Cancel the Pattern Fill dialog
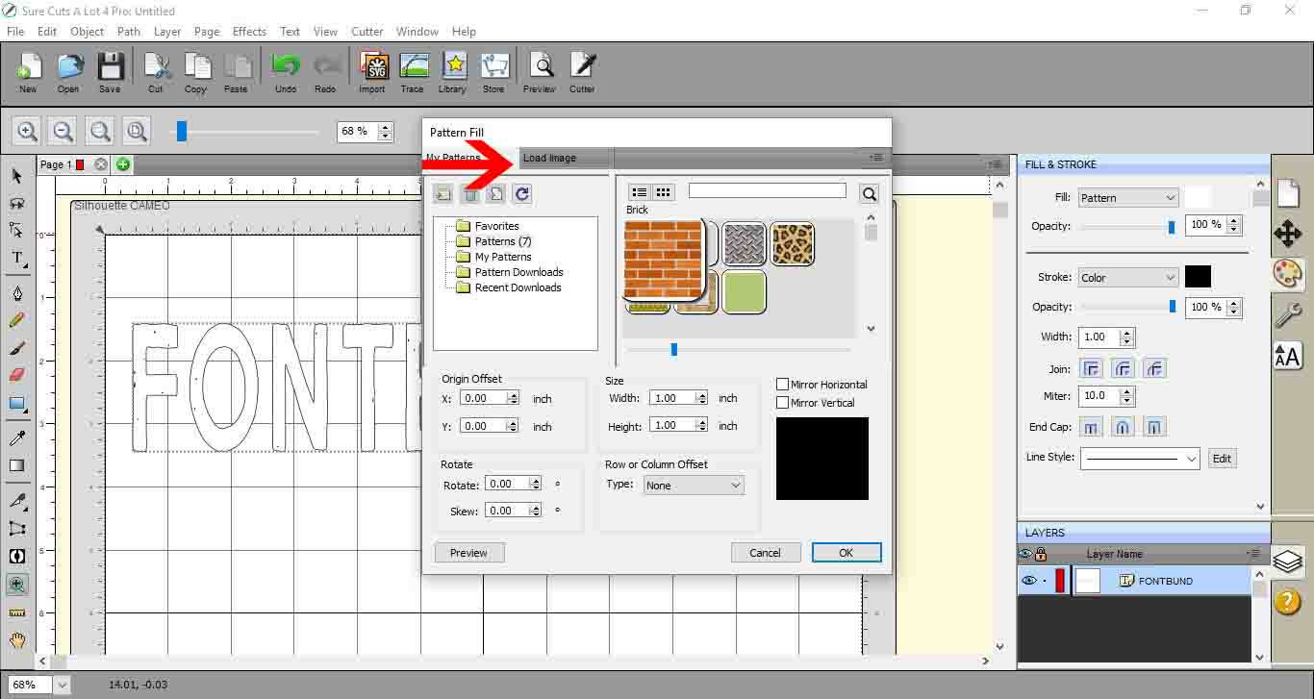The width and height of the screenshot is (1314, 699). pos(766,553)
